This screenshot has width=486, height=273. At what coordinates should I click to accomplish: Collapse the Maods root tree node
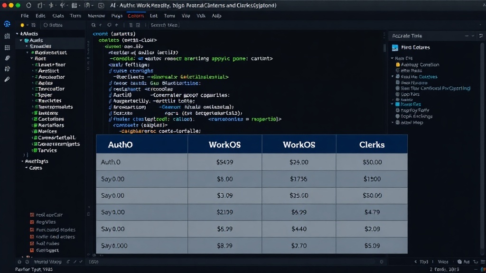pyautogui.click(x=18, y=34)
